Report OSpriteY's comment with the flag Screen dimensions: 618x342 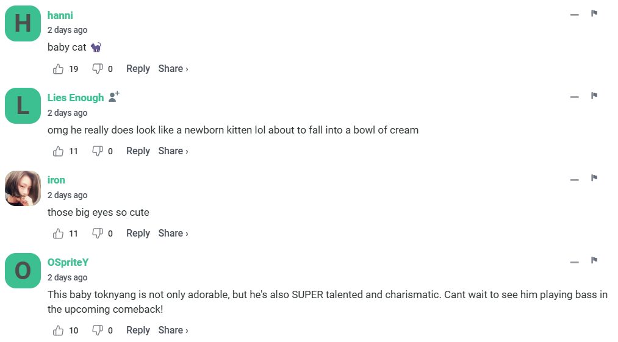pos(594,260)
